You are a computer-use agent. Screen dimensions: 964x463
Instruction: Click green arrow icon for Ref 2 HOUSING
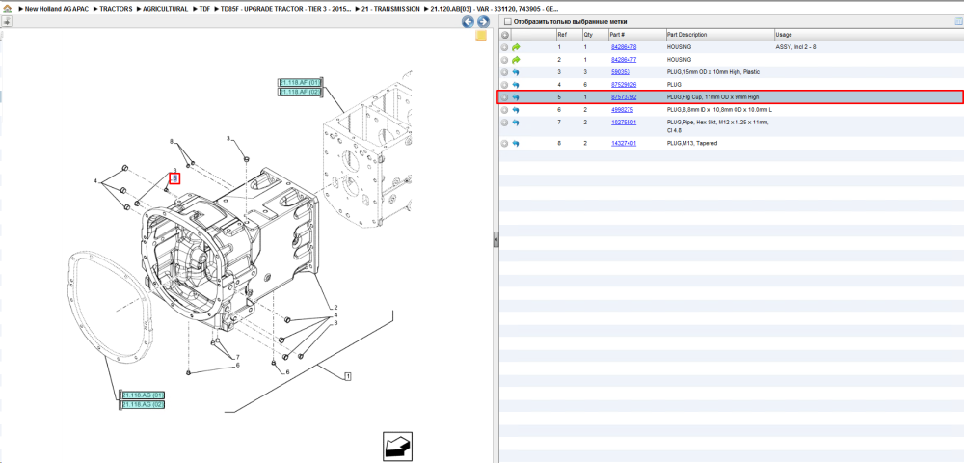[516, 60]
